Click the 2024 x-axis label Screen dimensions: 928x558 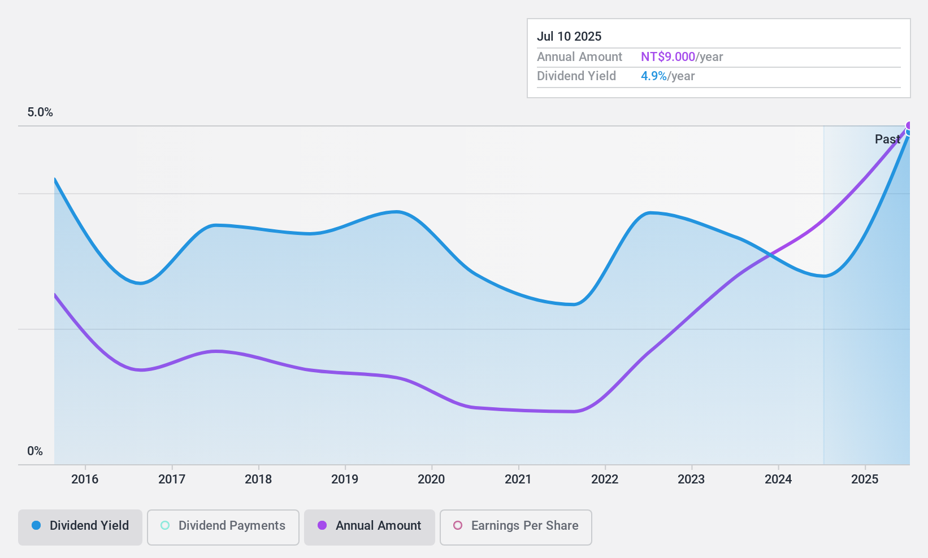click(778, 479)
